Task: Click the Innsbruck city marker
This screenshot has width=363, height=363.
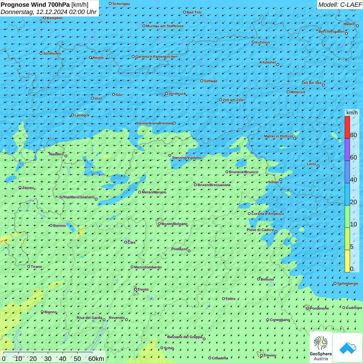Action: click(x=167, y=94)
